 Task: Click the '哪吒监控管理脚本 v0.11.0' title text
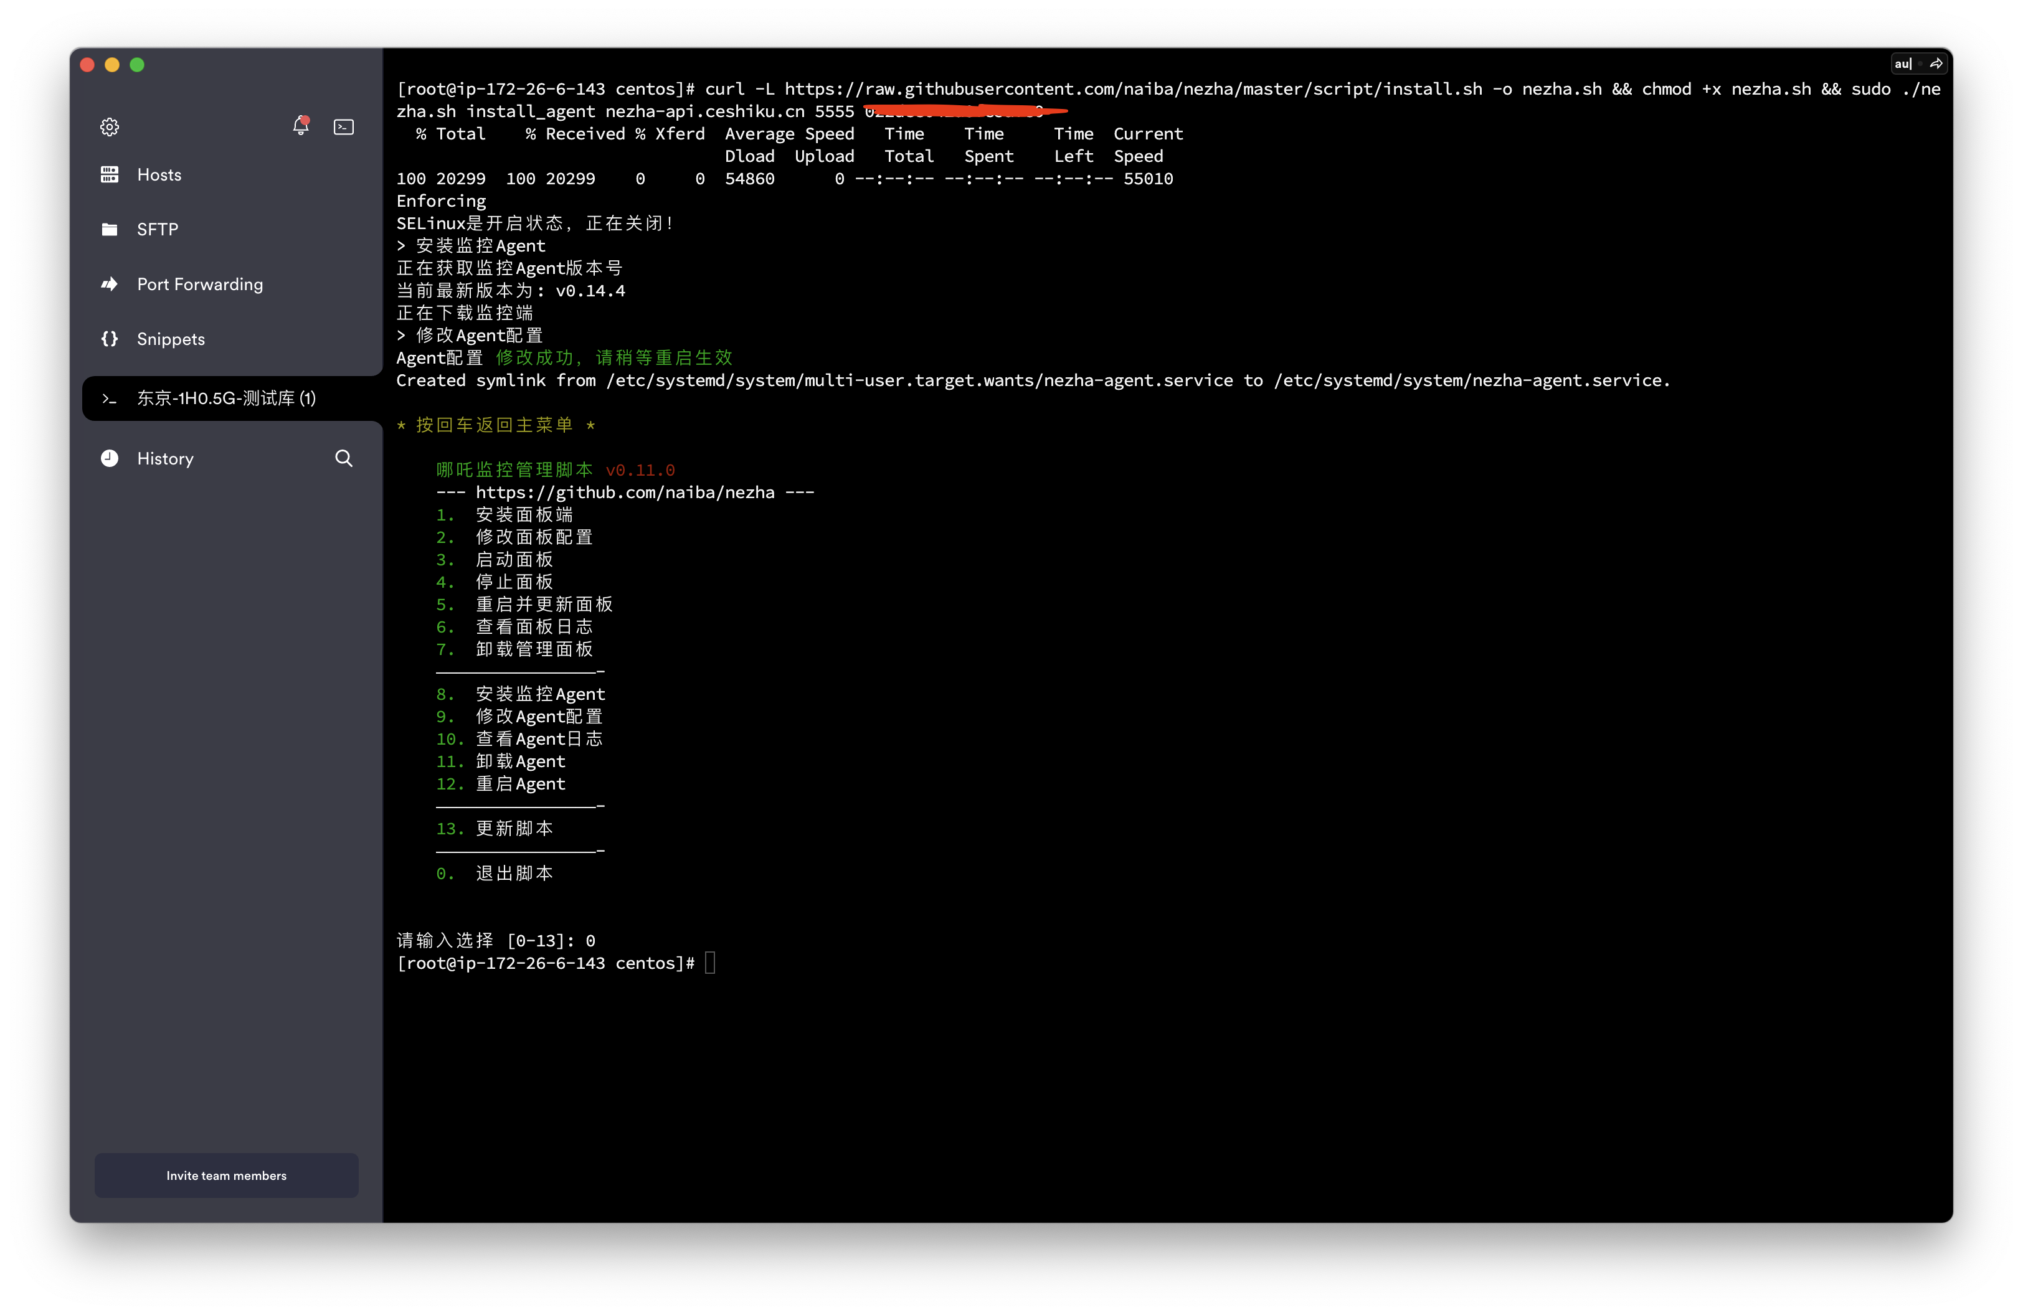[x=555, y=471]
